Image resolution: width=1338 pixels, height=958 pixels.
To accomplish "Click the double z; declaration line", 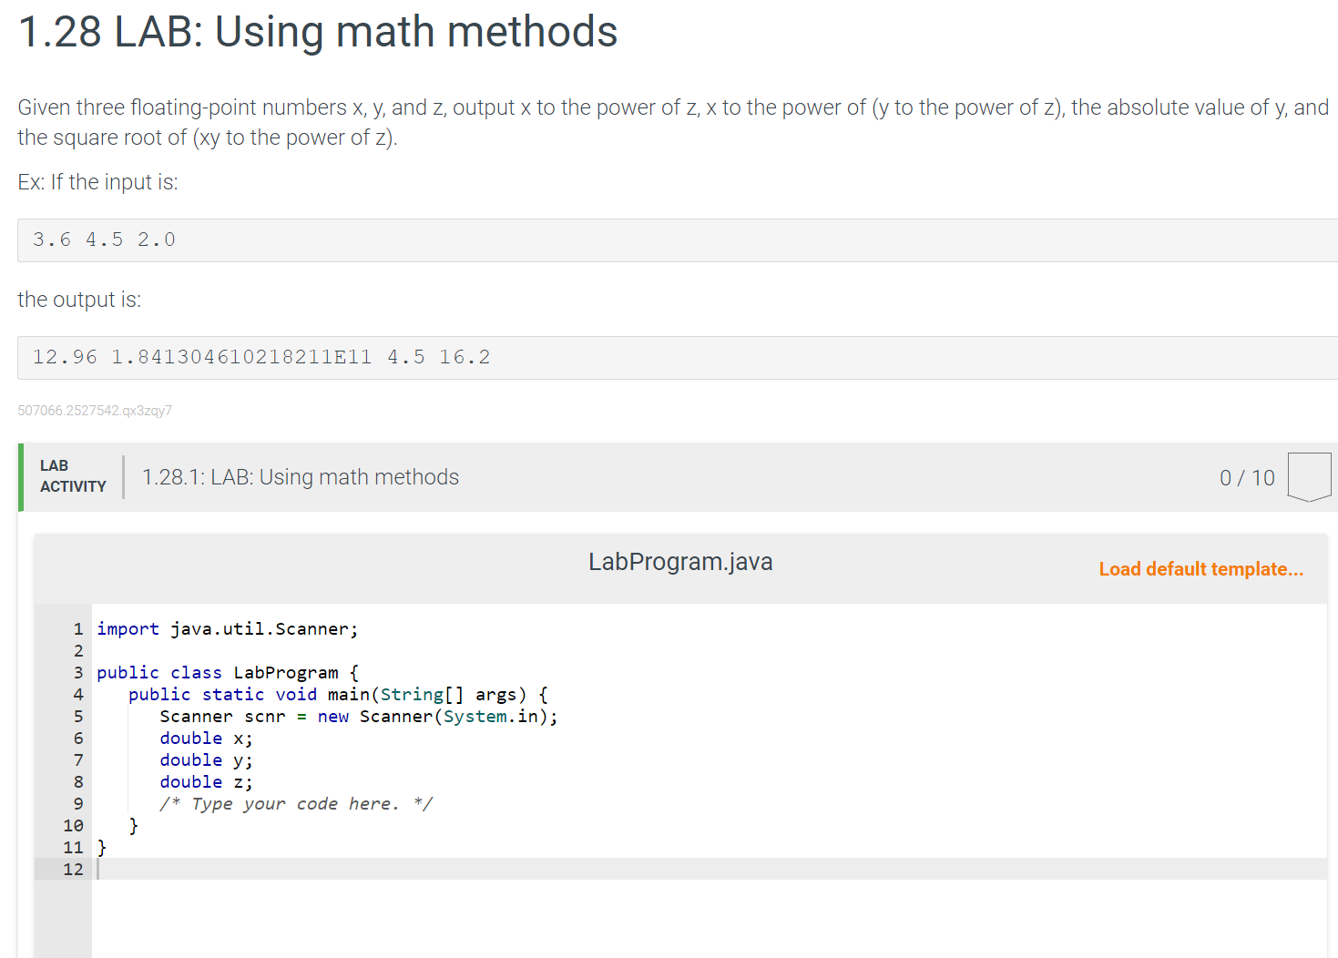I will click(x=206, y=781).
